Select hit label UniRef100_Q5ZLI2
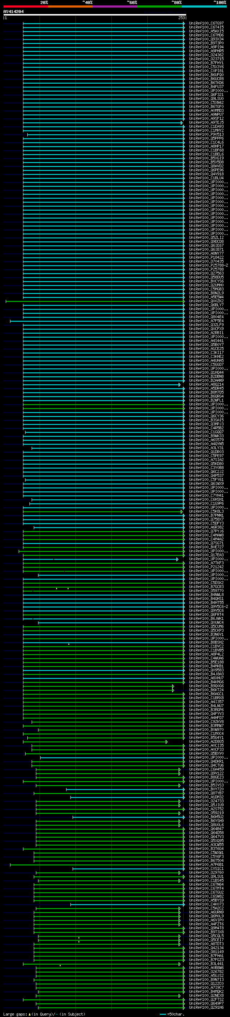This screenshot has width=230, height=1017. click(x=206, y=237)
